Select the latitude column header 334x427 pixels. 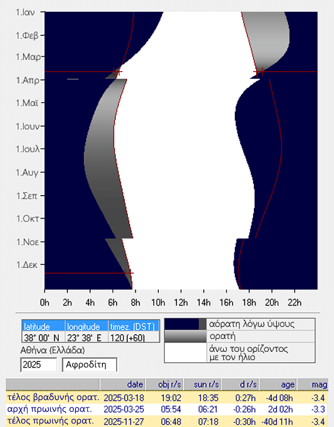coord(43,326)
